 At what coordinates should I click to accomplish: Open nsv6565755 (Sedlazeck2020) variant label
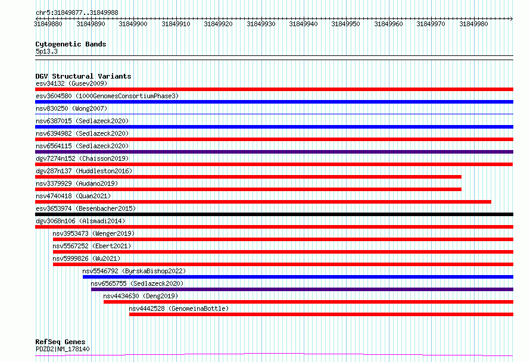(x=137, y=283)
